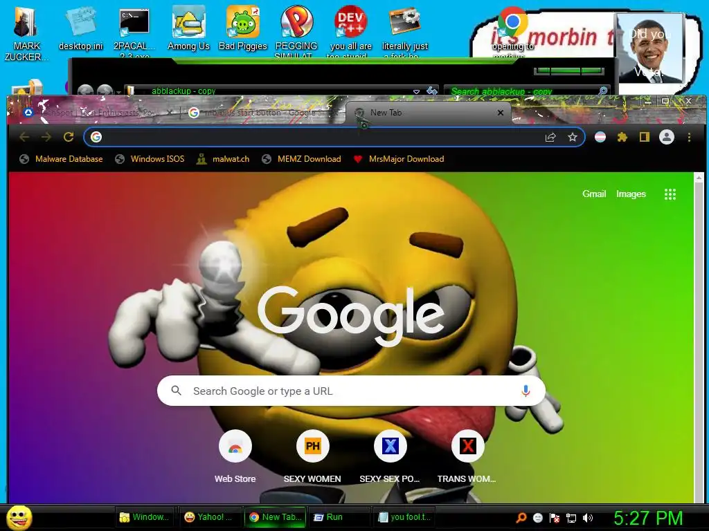
Task: Click the Chrome back arrow
Action: click(x=24, y=137)
